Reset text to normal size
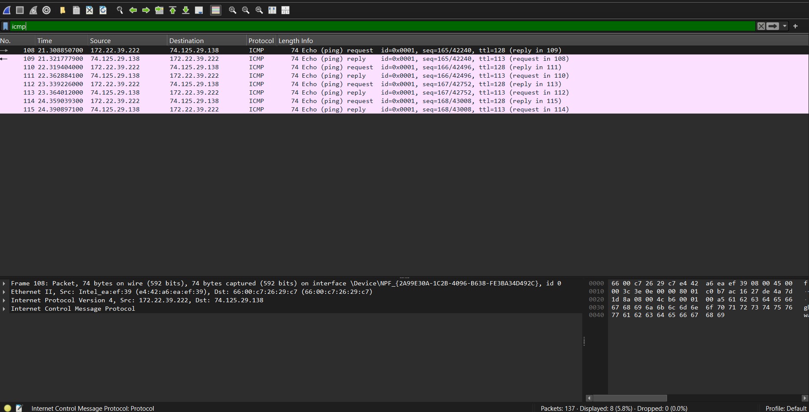Viewport: 809px width, 412px height. pyautogui.click(x=259, y=10)
